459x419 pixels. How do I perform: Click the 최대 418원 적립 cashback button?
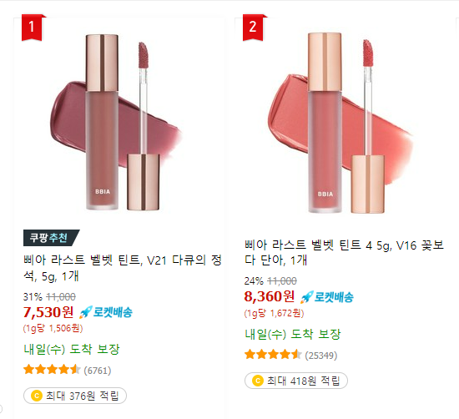pos(296,381)
